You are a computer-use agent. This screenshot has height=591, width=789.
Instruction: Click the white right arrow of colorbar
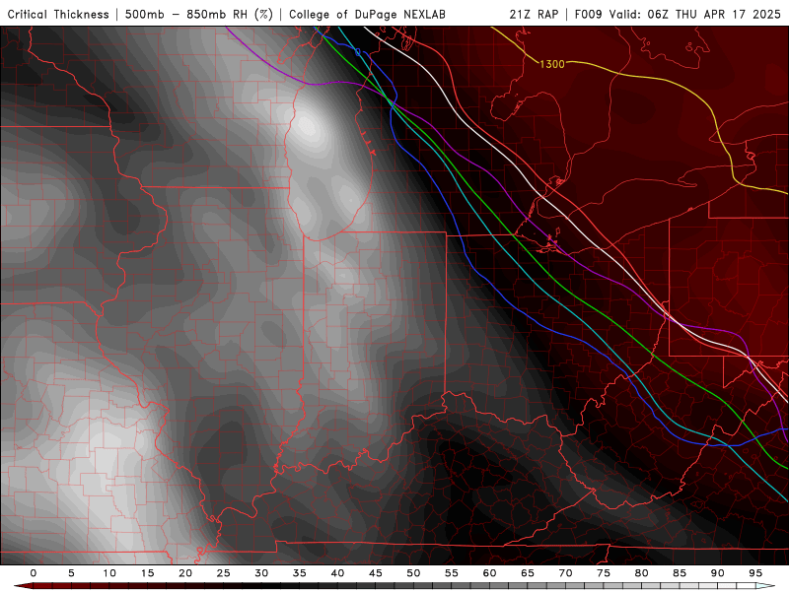click(x=765, y=586)
